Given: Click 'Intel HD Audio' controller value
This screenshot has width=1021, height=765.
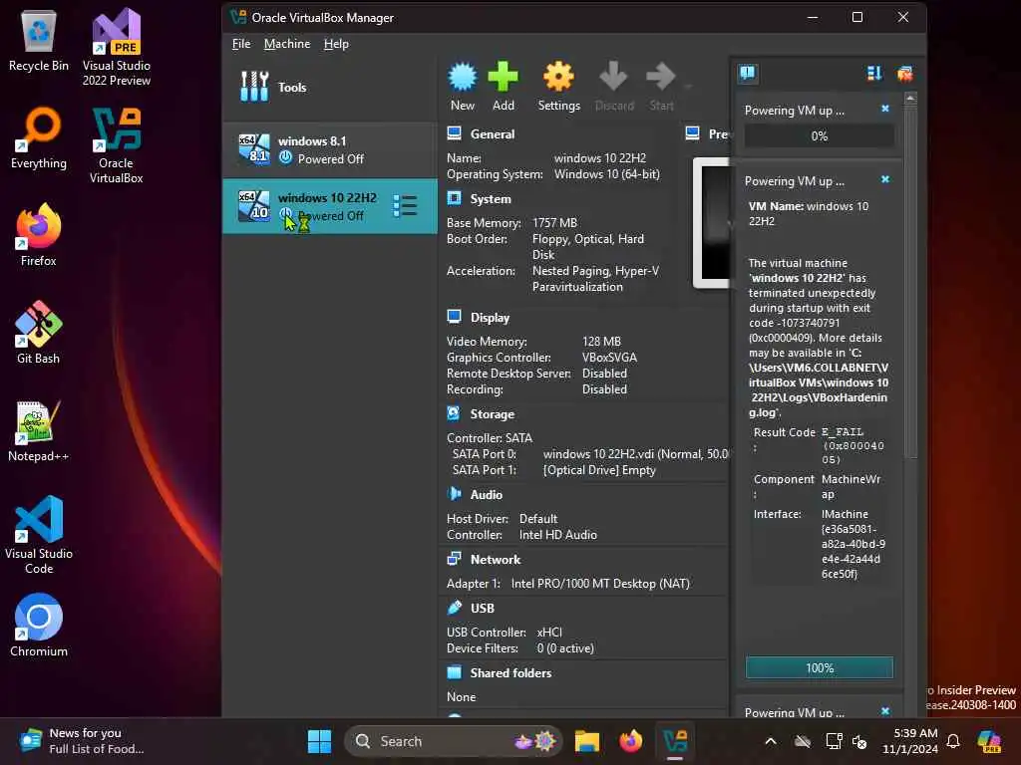Looking at the screenshot, I should pos(557,534).
